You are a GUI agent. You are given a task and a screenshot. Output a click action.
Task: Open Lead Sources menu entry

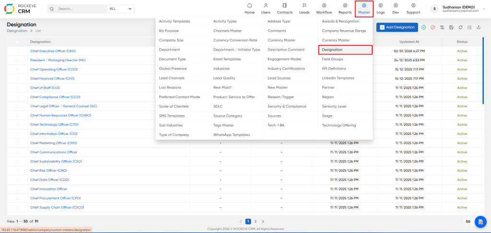[x=279, y=78]
